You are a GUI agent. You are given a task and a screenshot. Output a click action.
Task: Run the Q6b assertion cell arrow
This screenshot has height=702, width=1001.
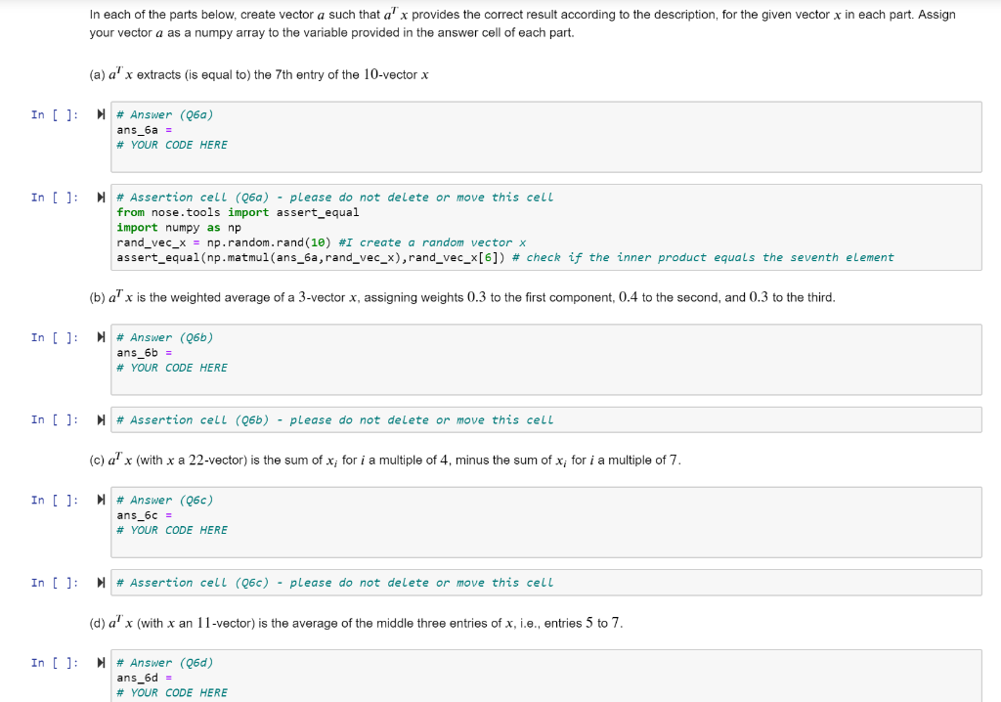click(x=101, y=419)
